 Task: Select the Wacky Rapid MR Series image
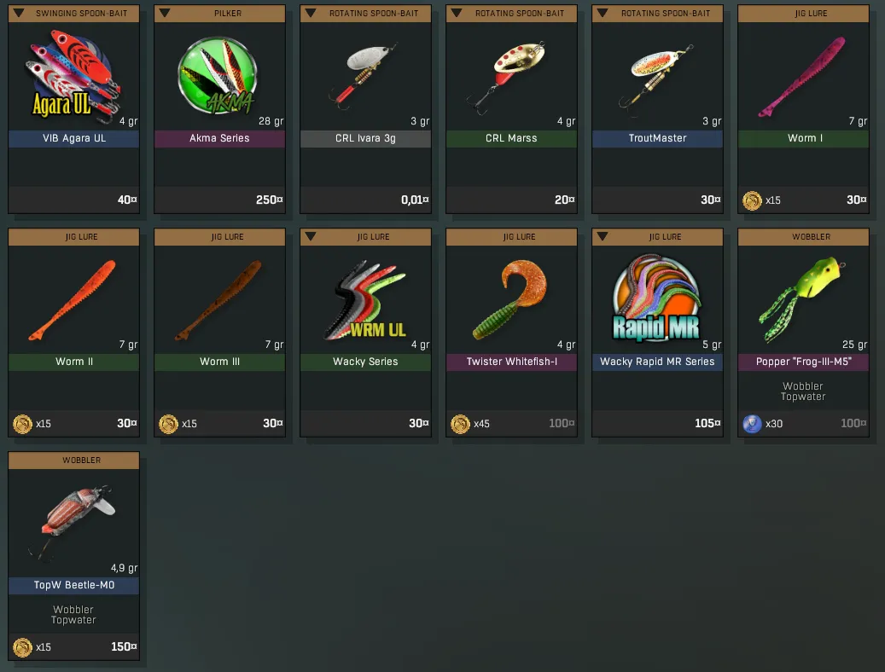[656, 298]
